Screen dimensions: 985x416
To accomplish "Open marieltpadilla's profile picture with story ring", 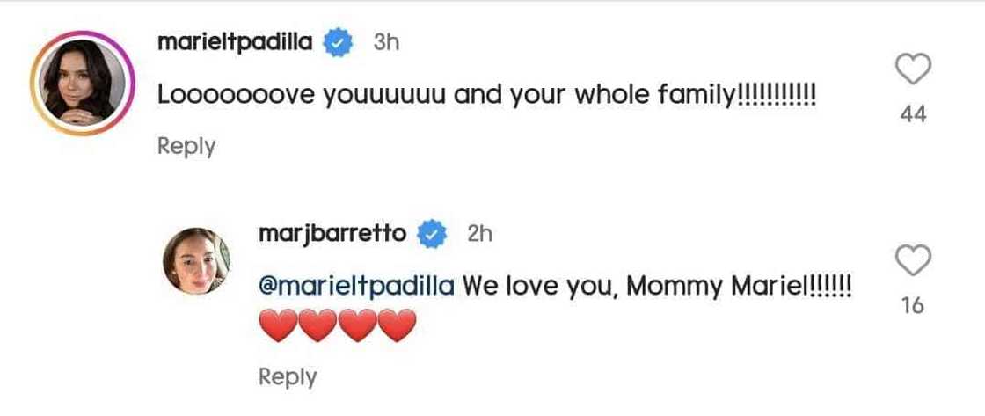I will pos(82,84).
